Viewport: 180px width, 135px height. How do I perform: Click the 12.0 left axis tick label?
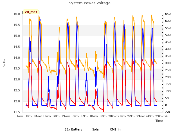(x=17, y=101)
